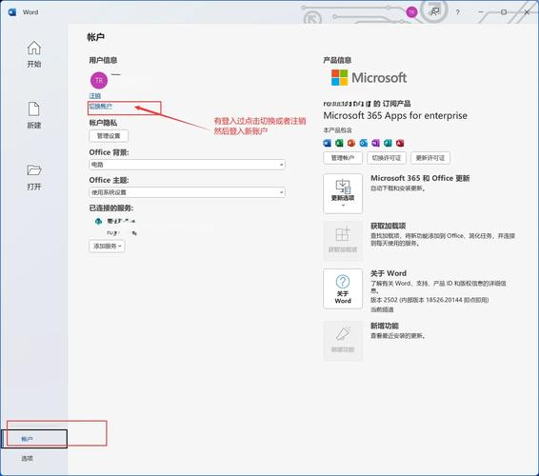Select 帐户 in the bottom sidebar
This screenshot has width=539, height=476.
tap(34, 439)
